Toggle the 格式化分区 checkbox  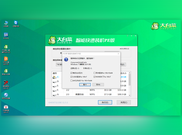pos(71,73)
